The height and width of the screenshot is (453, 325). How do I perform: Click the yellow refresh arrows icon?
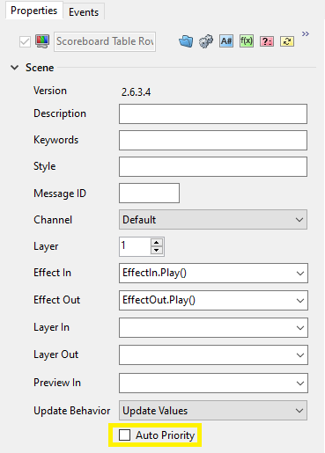pyautogui.click(x=287, y=41)
